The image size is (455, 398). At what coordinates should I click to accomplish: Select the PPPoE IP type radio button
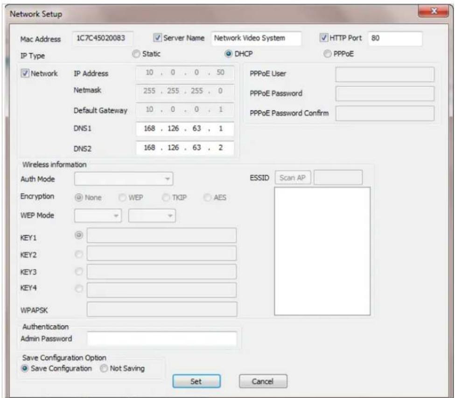click(327, 54)
